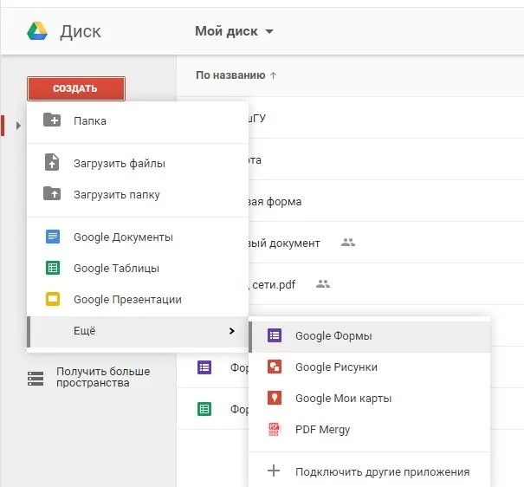Screen dimensions: 524x487
Task: Select Папка from the create menu
Action: (x=138, y=120)
